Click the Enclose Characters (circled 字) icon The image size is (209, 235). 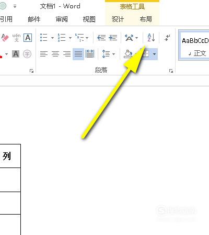coord(27,54)
